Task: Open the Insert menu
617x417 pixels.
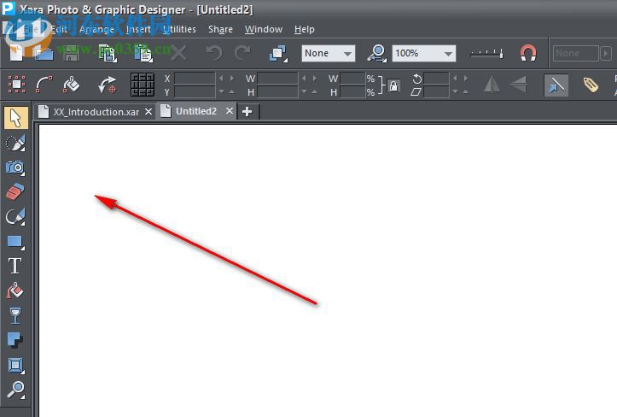Action: tap(138, 30)
